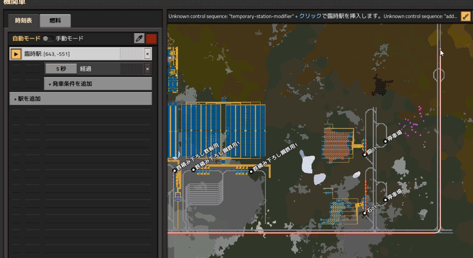Select the 銅01 station marker on the map
Screen dimensions: 473x258
pyautogui.click(x=365, y=155)
